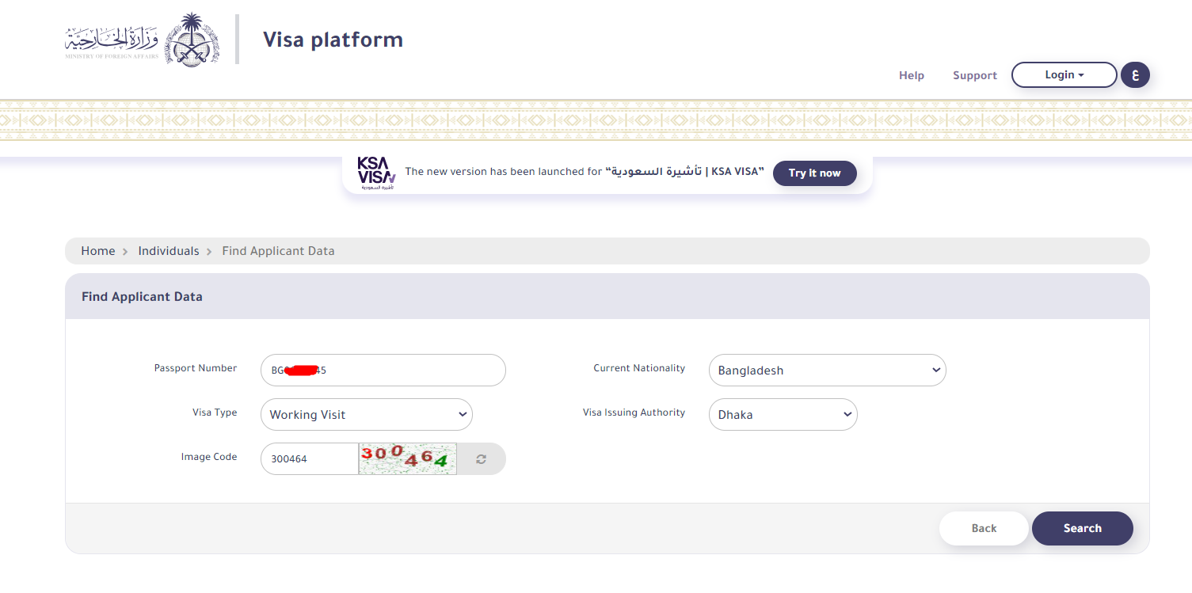Viewport: 1192px width, 593px height.
Task: Click the Visa platform title text
Action: click(x=333, y=40)
